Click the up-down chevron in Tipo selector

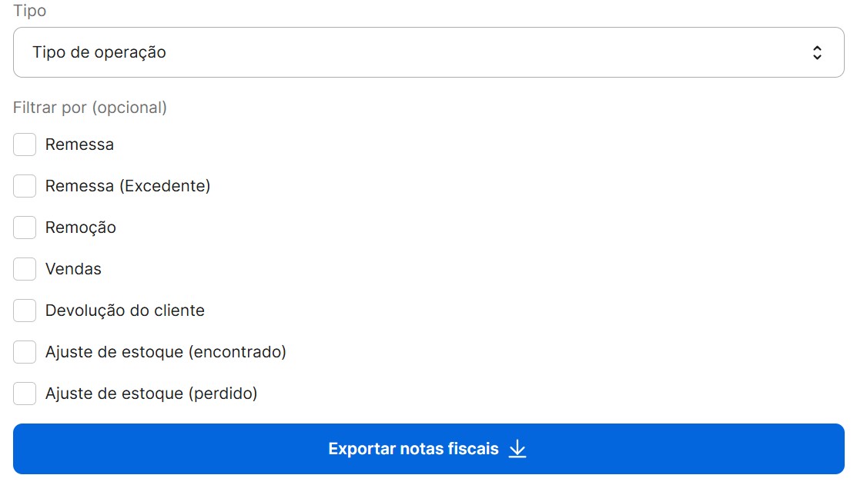click(817, 51)
